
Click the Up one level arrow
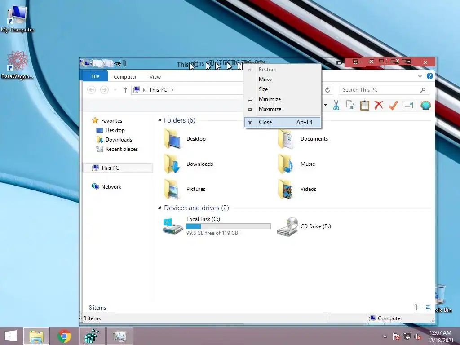pos(125,90)
